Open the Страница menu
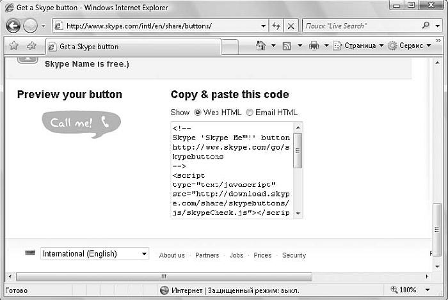 (x=360, y=46)
